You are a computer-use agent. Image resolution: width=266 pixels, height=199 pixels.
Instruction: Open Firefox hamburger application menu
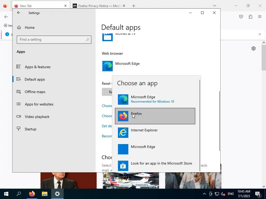260,17
